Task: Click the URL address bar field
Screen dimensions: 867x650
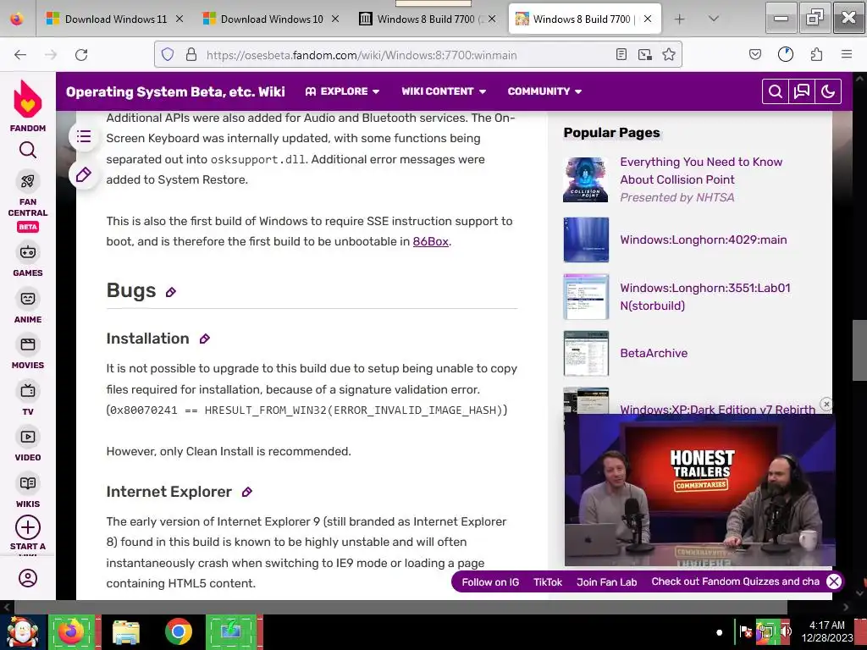Action: [408, 55]
